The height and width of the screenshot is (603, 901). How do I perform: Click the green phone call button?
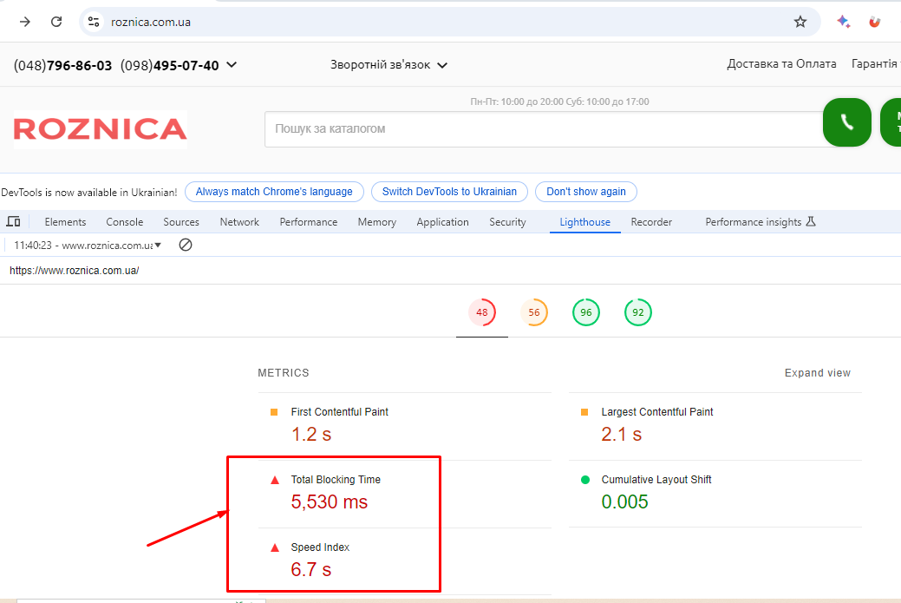pos(846,122)
